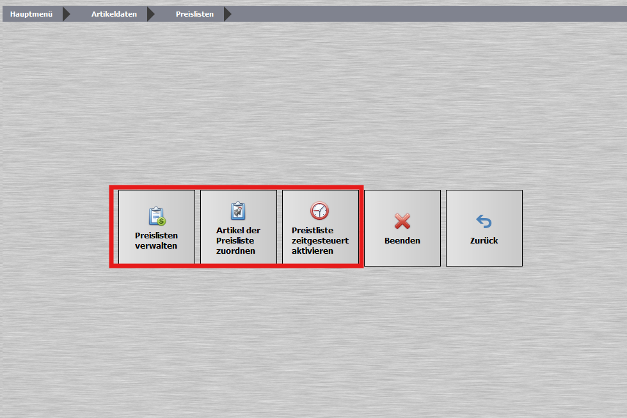Go to Hauptmenü in the breadcrumb bar
Viewport: 627px width, 418px height.
coord(31,14)
